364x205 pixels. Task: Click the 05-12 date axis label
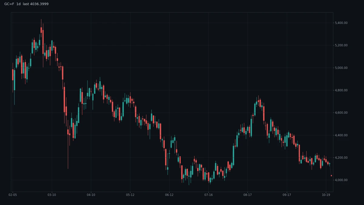(130, 194)
